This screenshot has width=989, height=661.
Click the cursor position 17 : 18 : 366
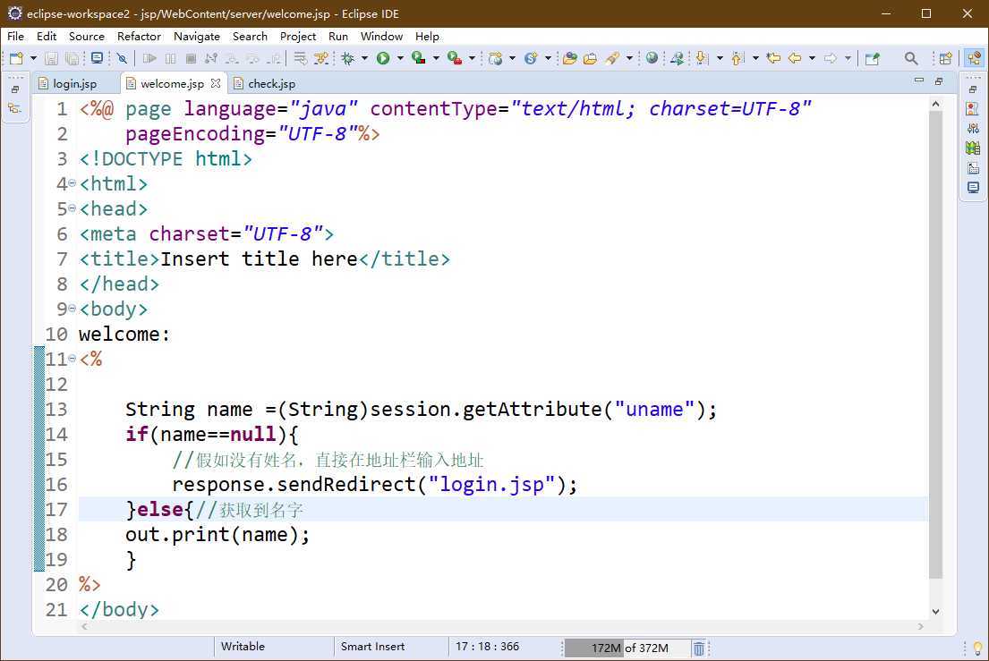pos(487,647)
